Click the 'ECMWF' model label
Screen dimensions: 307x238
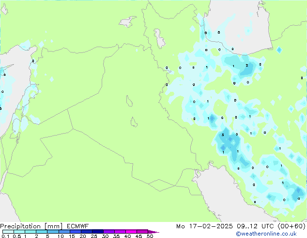click(77, 226)
